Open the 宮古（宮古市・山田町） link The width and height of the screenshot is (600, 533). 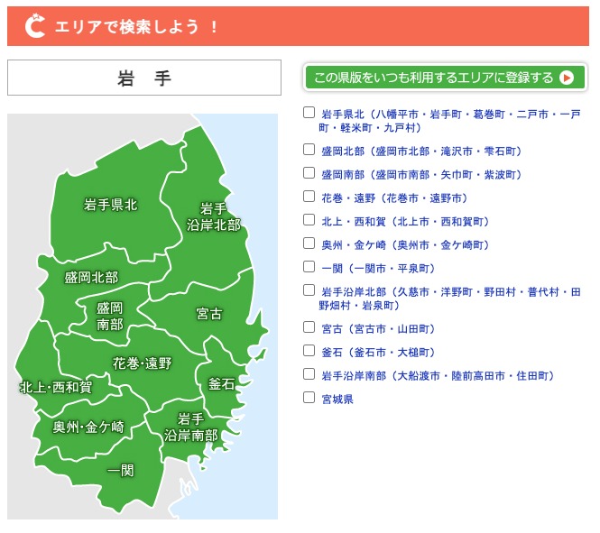[378, 329]
